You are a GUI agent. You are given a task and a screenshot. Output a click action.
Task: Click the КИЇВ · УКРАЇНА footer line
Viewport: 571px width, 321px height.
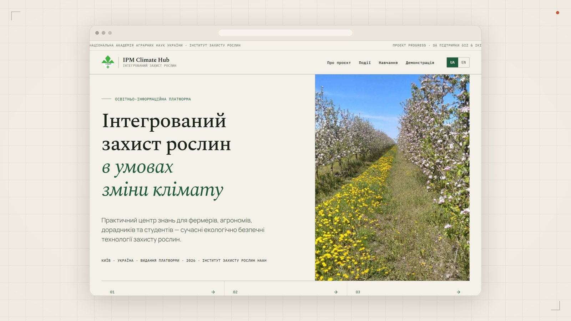pos(184,261)
